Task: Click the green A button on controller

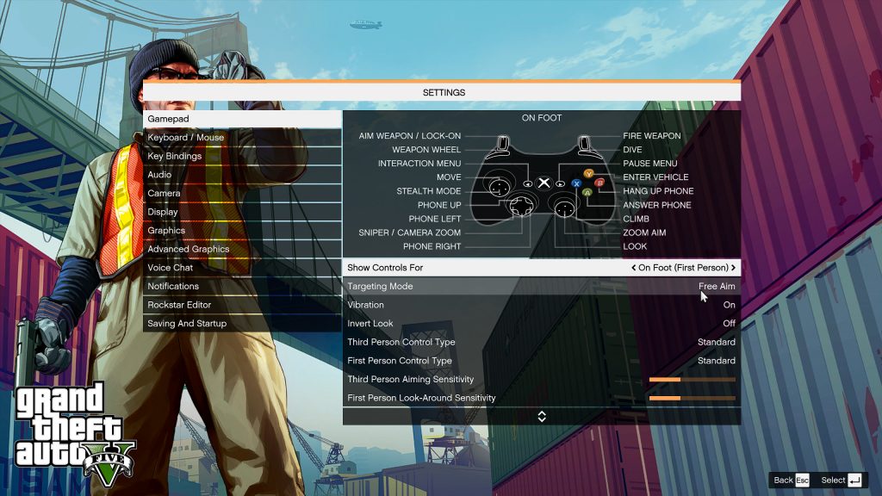Action: click(x=587, y=192)
